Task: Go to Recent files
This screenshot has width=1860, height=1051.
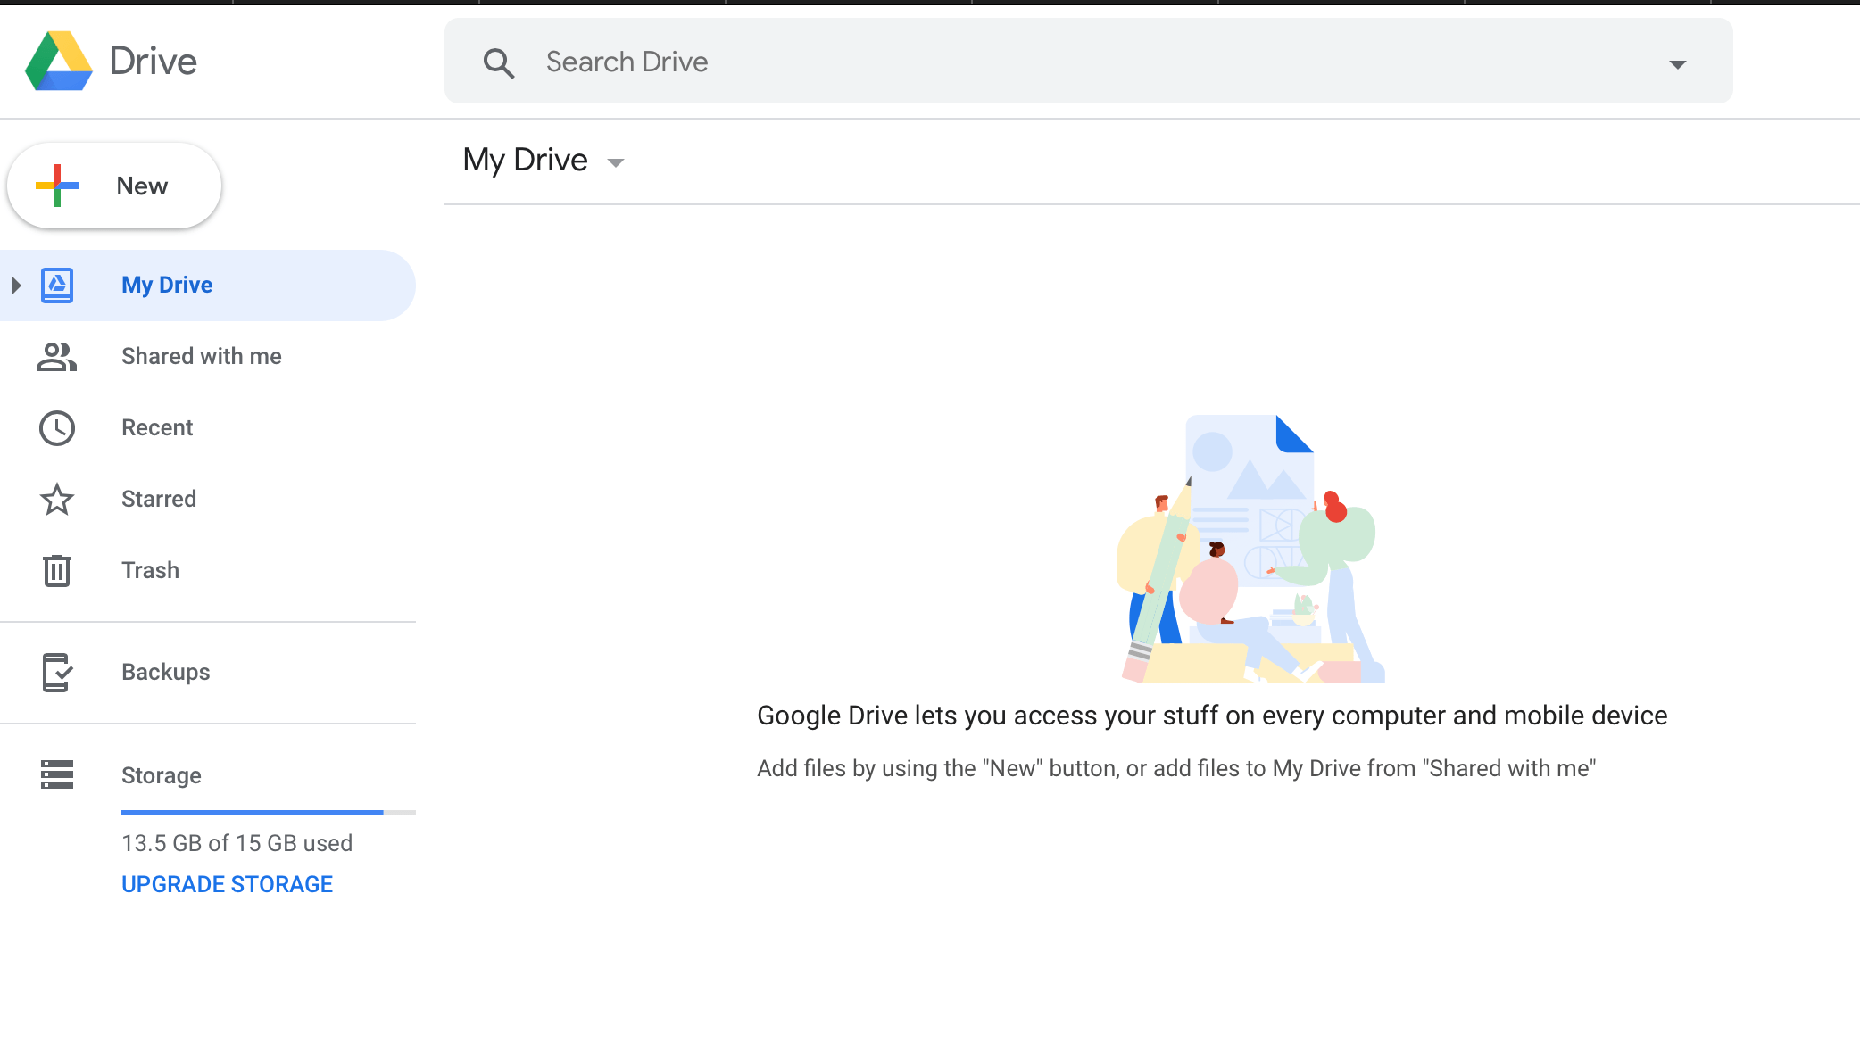Action: point(207,428)
